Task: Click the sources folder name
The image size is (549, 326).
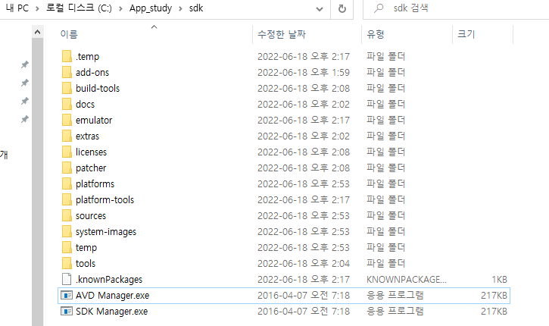Action: click(91, 216)
